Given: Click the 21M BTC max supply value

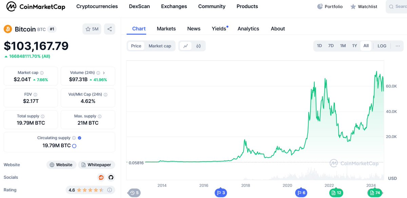Looking at the screenshot, I should coord(88,123).
